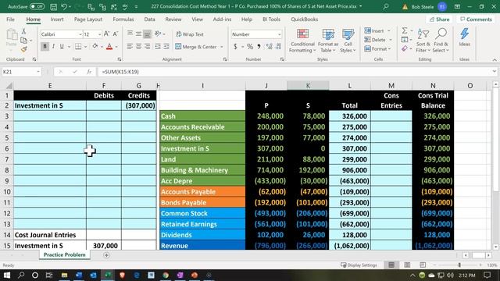Open Task View on the taskbar
The height and width of the screenshot is (281, 500).
[49, 275]
